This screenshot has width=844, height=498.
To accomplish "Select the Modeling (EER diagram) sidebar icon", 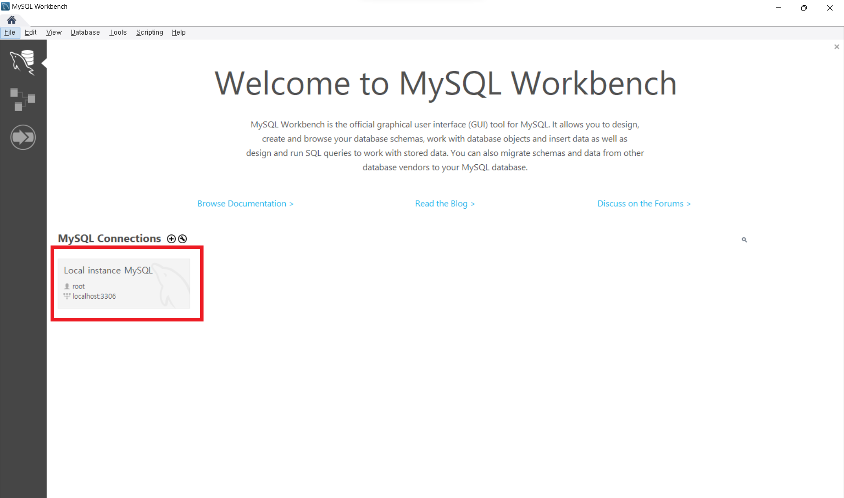I will tap(23, 99).
